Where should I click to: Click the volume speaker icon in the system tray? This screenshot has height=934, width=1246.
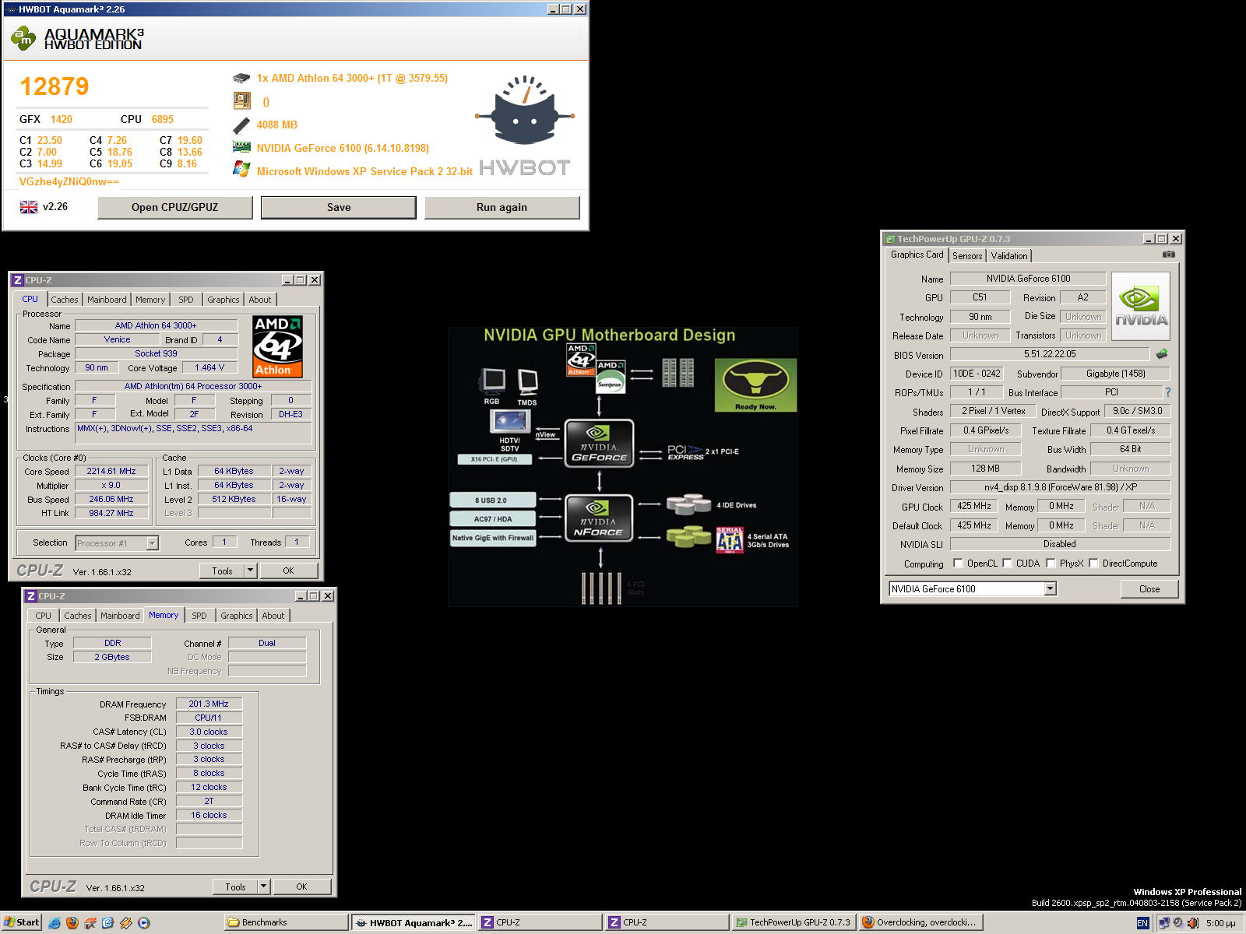[x=1193, y=923]
